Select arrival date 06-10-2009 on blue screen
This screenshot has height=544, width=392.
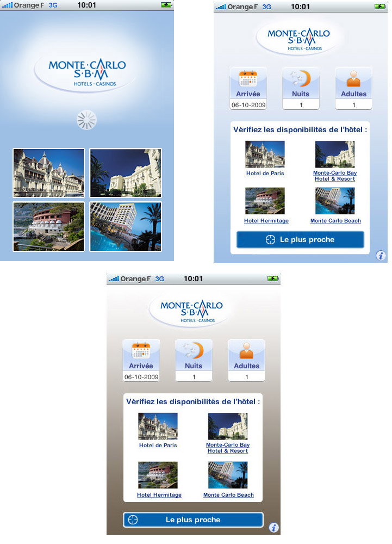(248, 105)
